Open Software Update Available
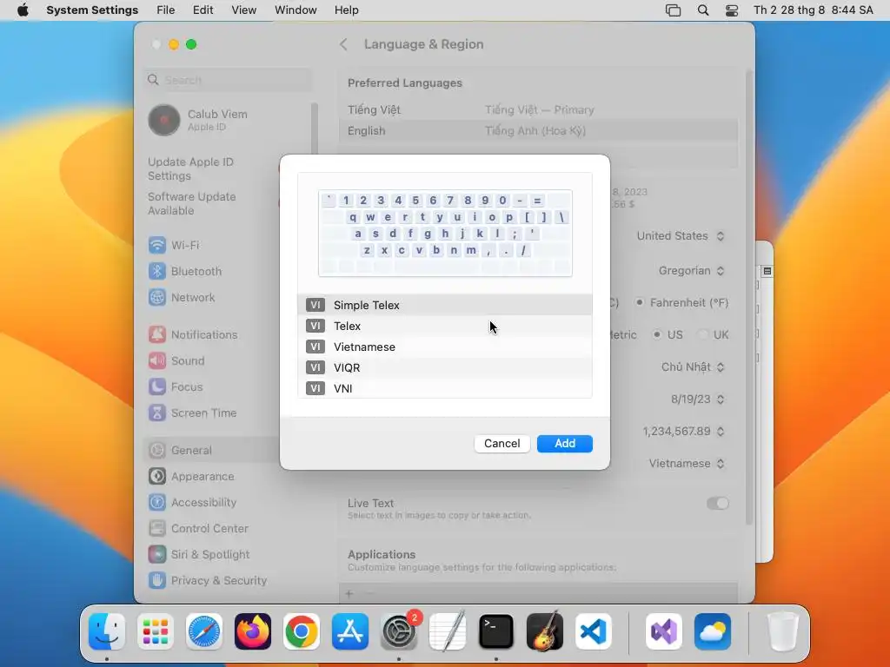This screenshot has width=890, height=667. coord(192,203)
